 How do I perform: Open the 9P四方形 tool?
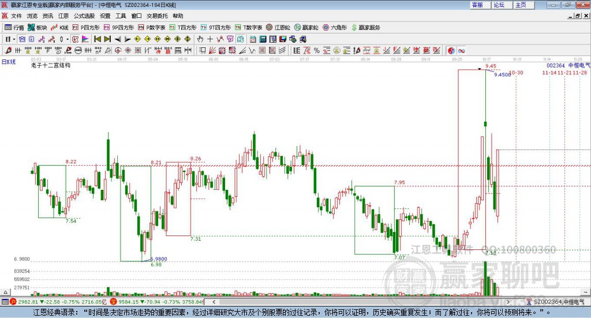click(x=119, y=28)
